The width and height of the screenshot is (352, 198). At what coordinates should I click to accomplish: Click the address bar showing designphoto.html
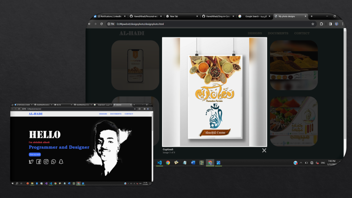tap(193, 24)
